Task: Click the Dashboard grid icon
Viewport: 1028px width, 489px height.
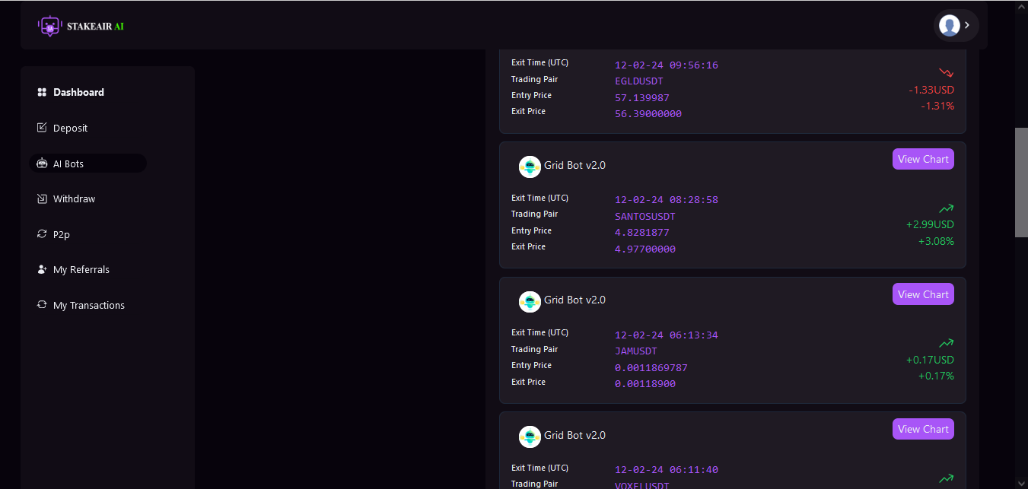Action: pos(42,92)
